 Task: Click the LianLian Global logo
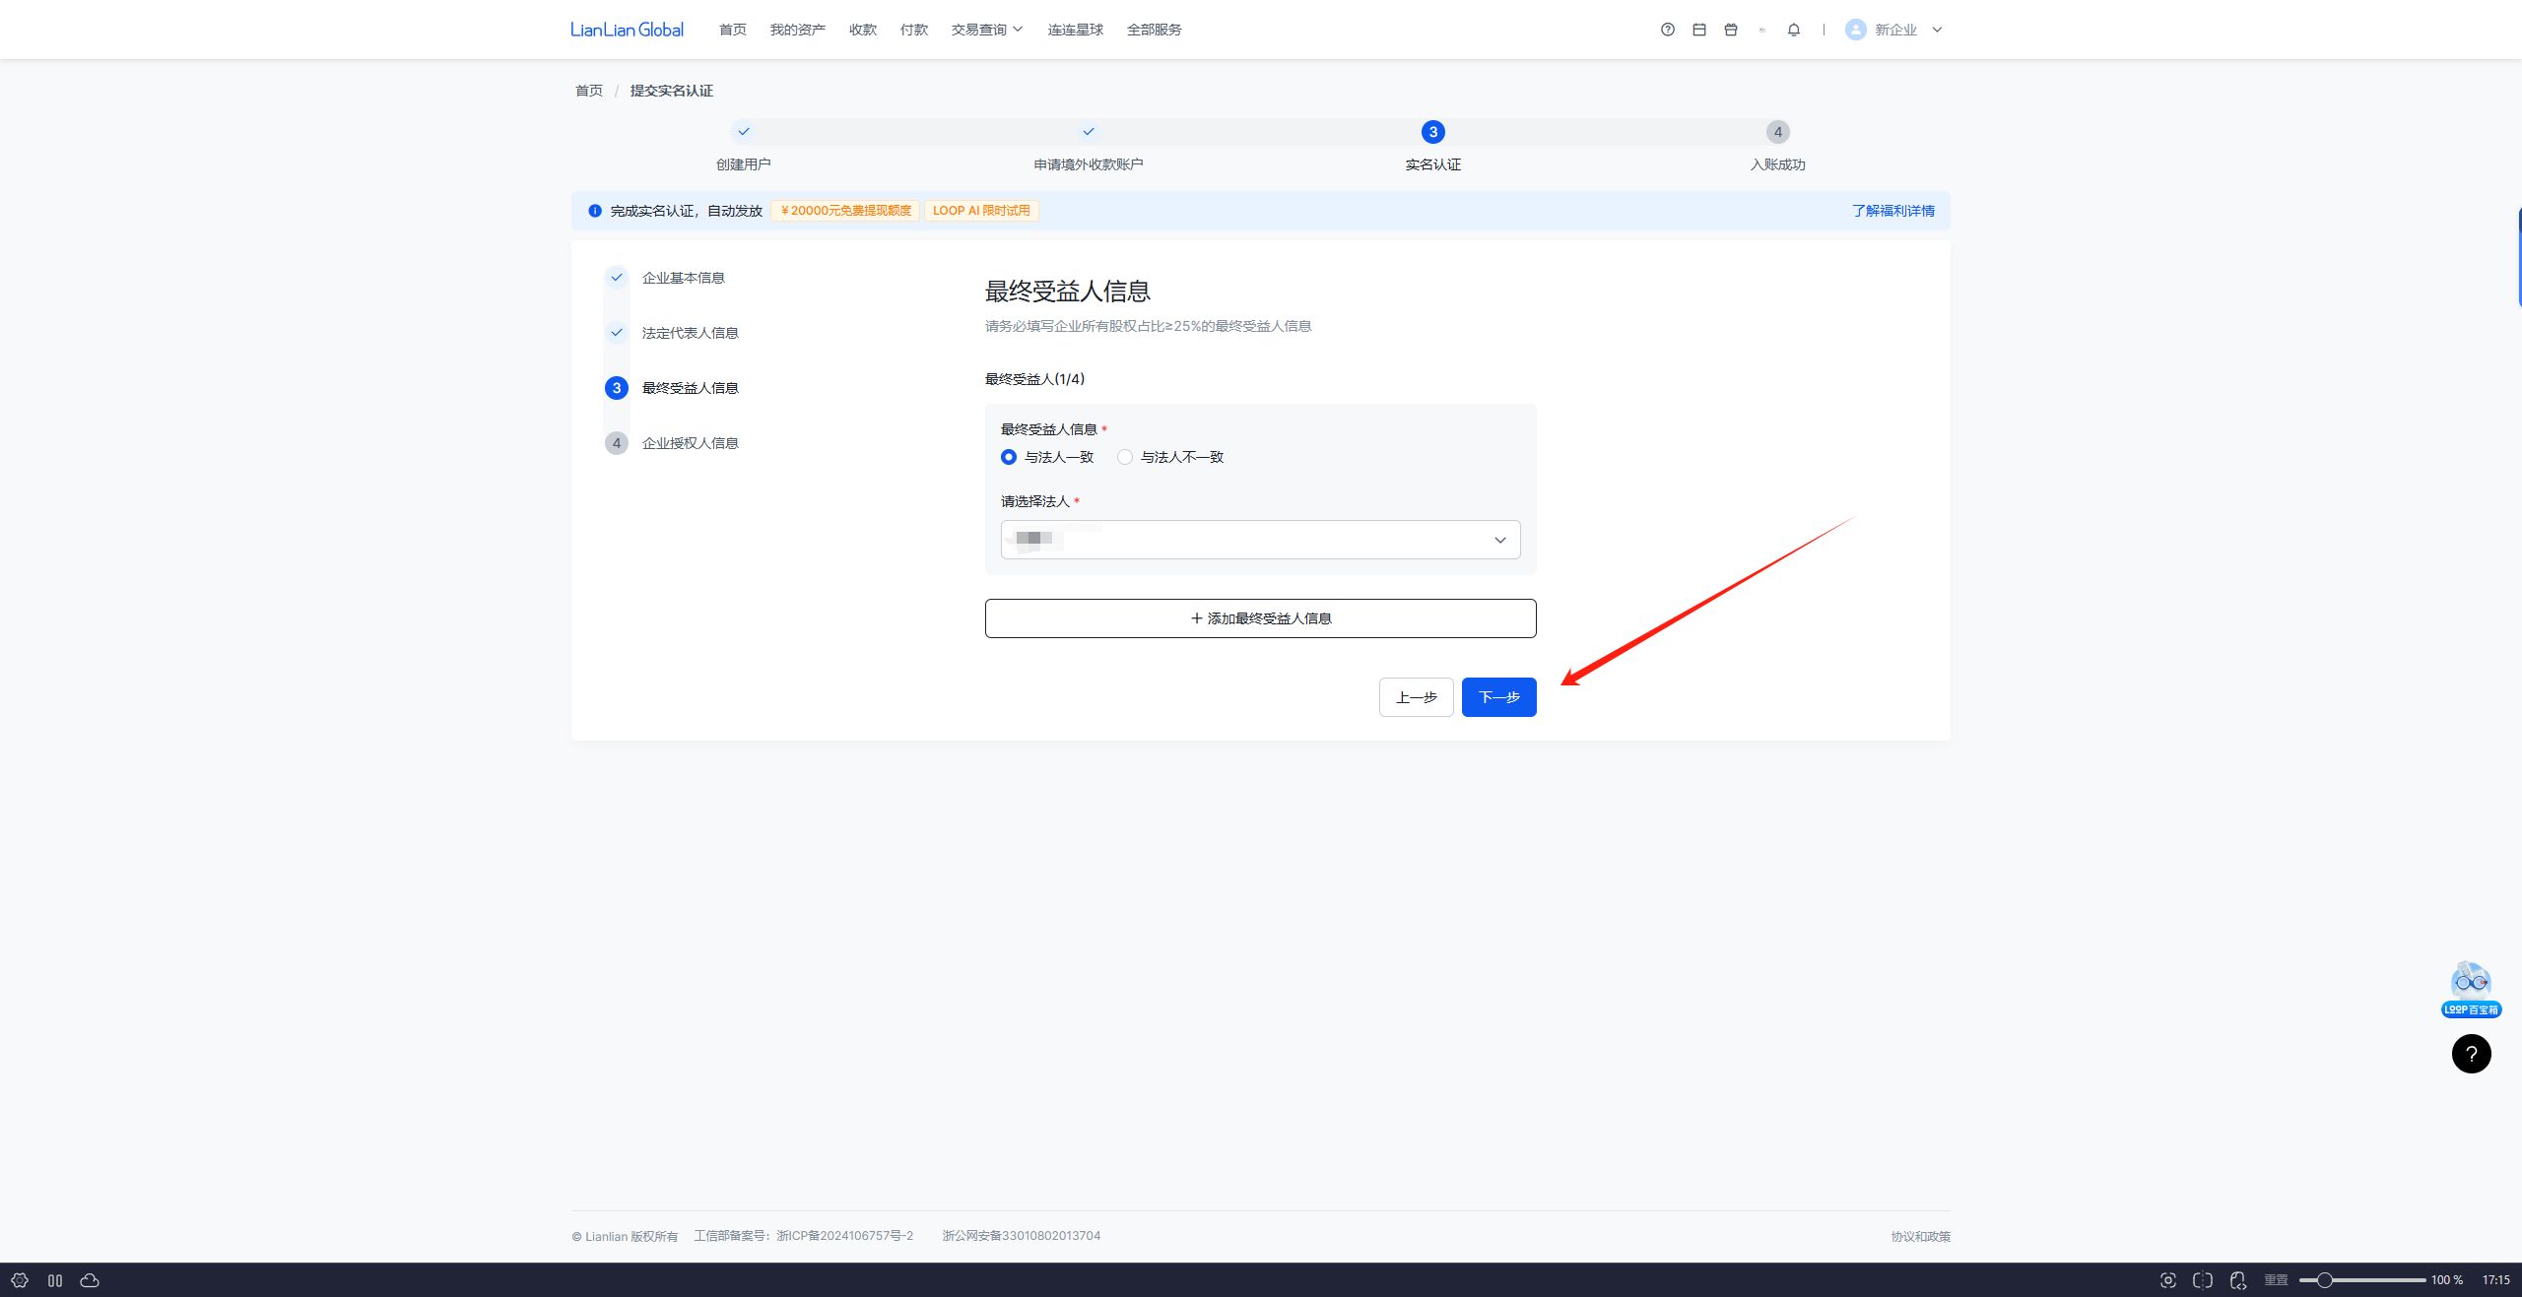click(x=627, y=30)
